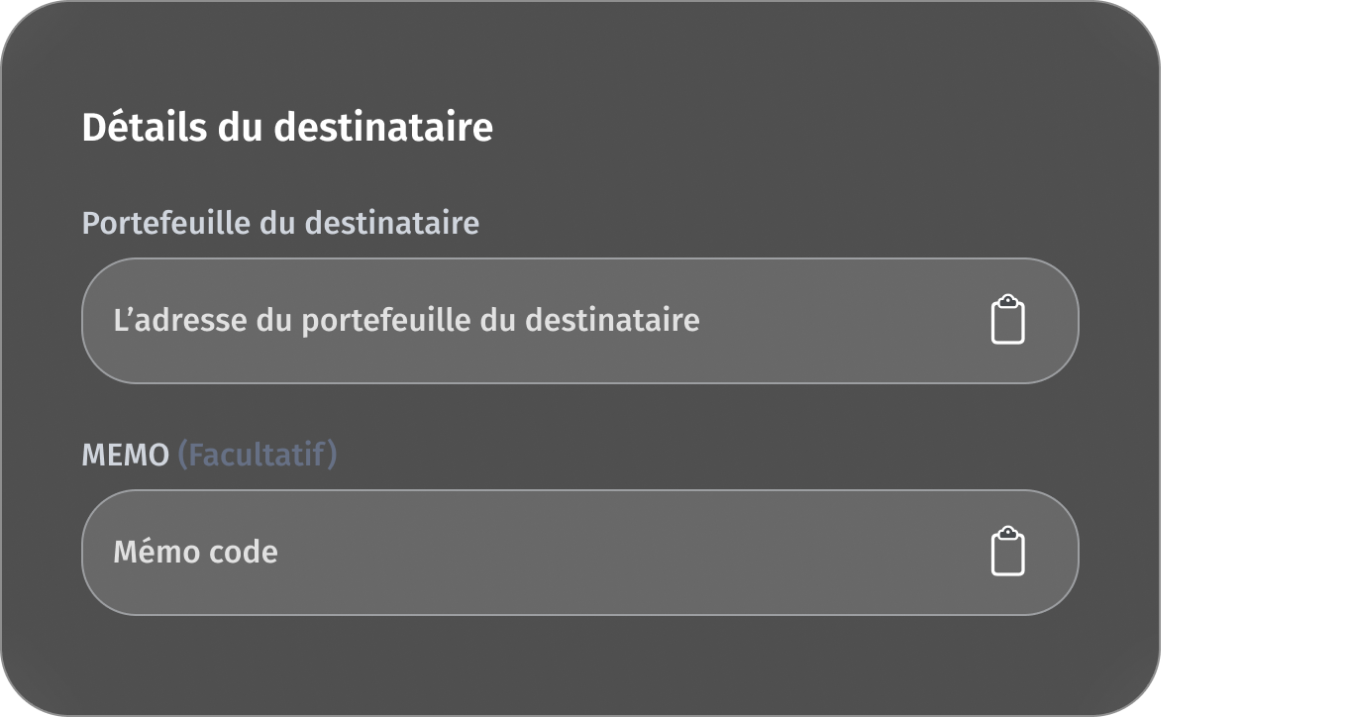Click the 'Détails du destinataire' heading
The height and width of the screenshot is (717, 1349).
tap(287, 128)
